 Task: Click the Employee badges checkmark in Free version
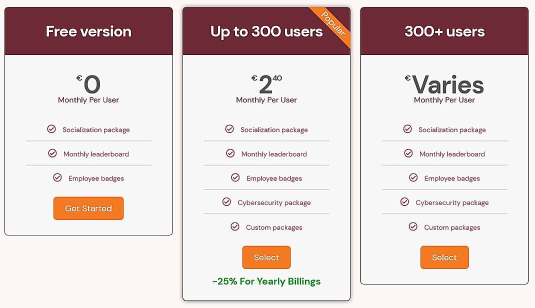click(56, 177)
